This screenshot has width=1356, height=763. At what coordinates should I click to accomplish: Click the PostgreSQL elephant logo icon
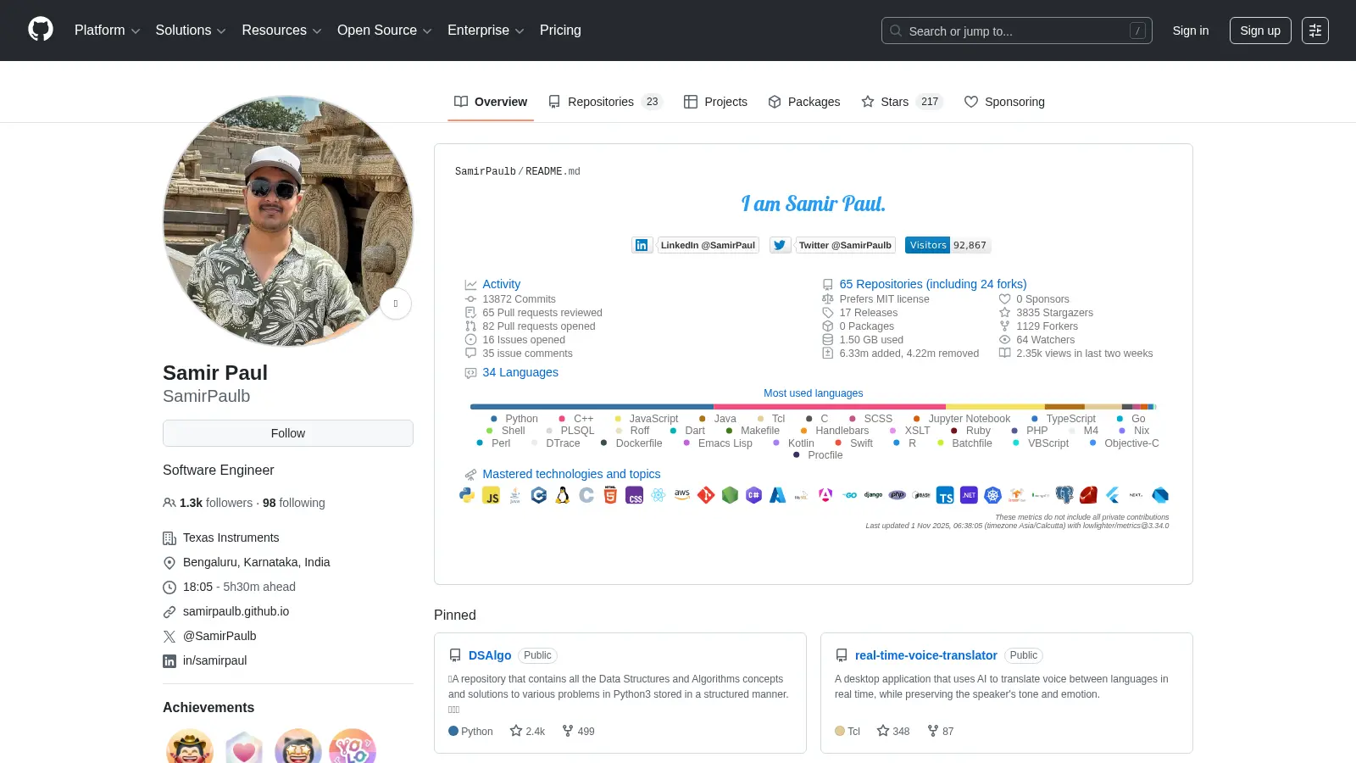point(1064,496)
